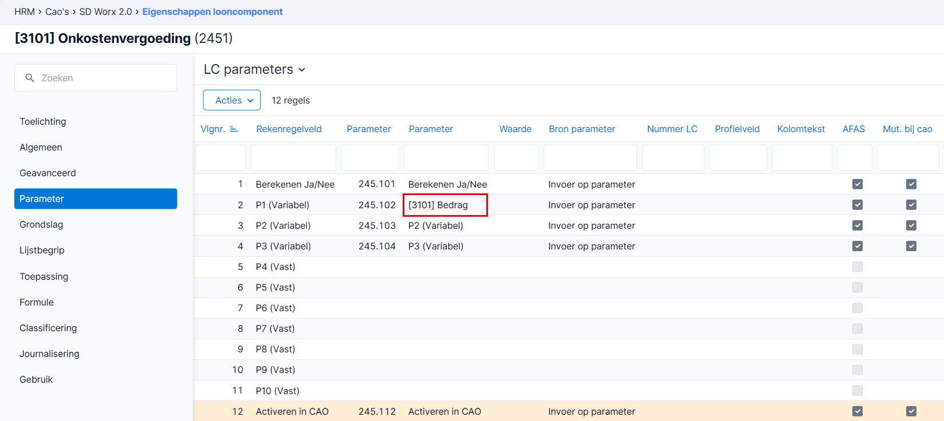Viewport: 944px width, 421px height.
Task: Select the [3101] Bedrag parameter cell
Action: (x=446, y=205)
